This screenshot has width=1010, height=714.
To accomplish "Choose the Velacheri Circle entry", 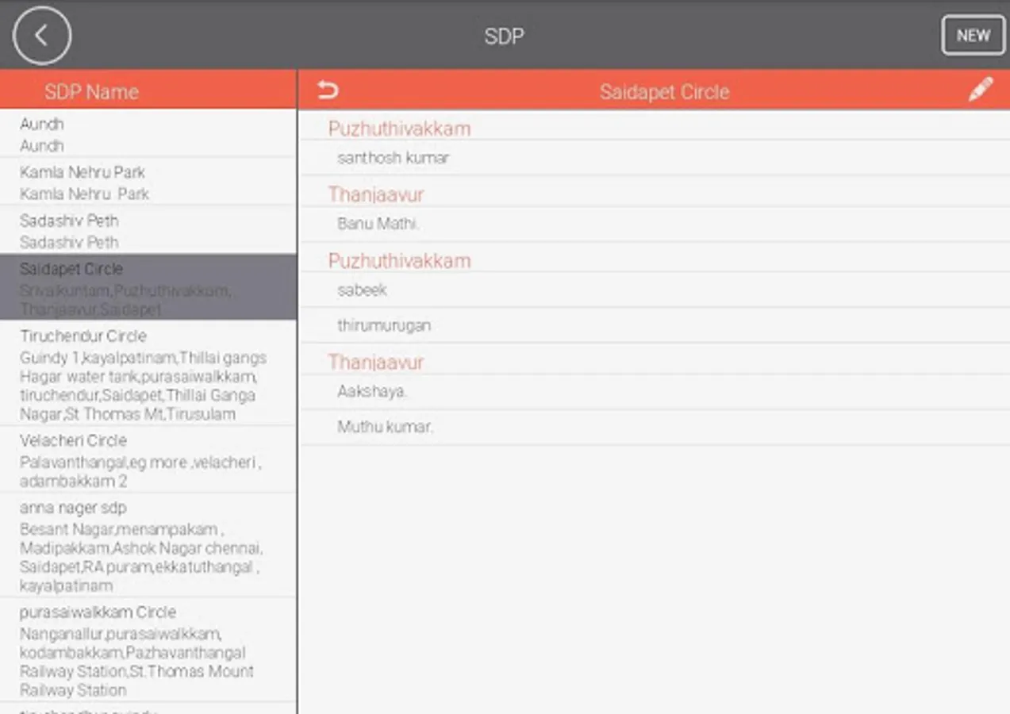I will click(148, 459).
